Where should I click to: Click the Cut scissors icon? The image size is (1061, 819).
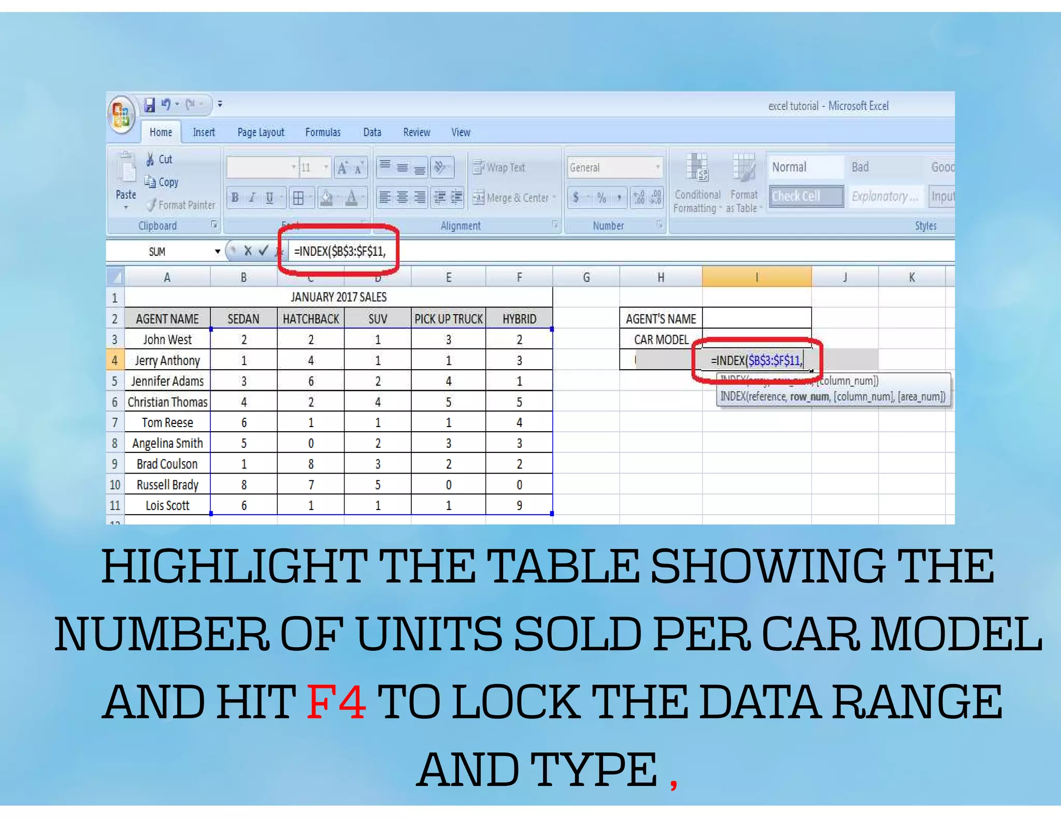point(150,159)
